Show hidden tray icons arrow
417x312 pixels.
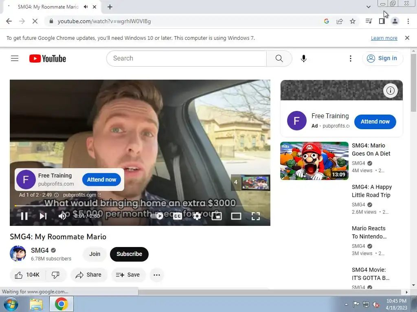pos(346,304)
